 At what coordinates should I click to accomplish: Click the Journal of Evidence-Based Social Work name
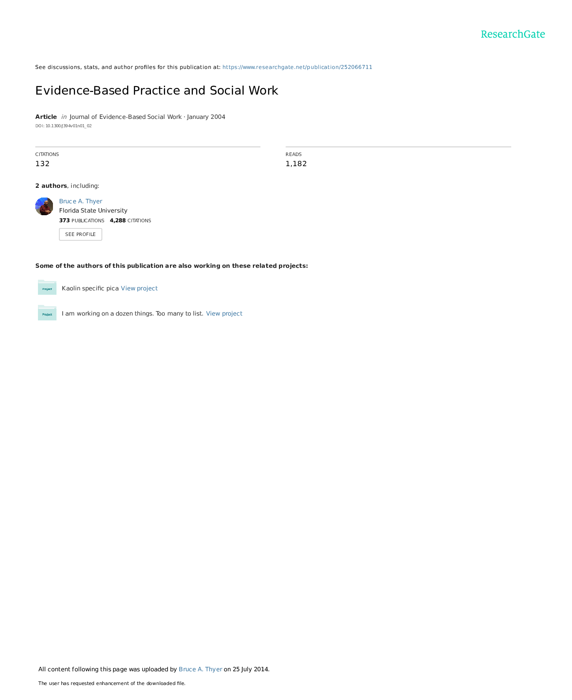pos(125,117)
